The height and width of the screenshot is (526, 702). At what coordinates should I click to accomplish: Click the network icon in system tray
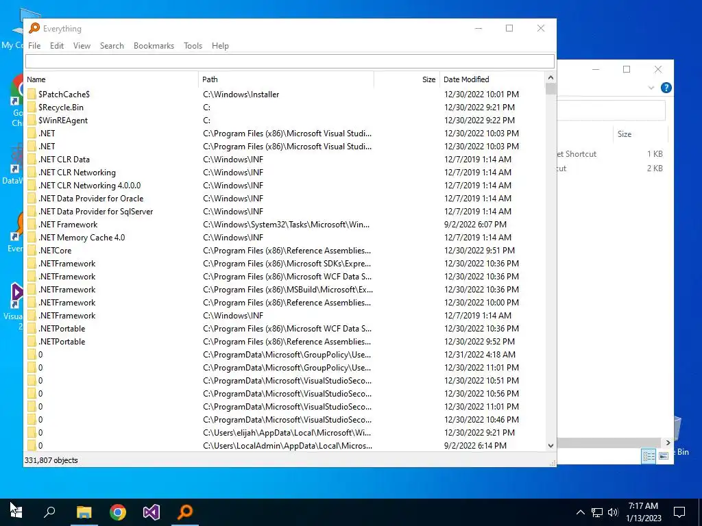pos(597,512)
